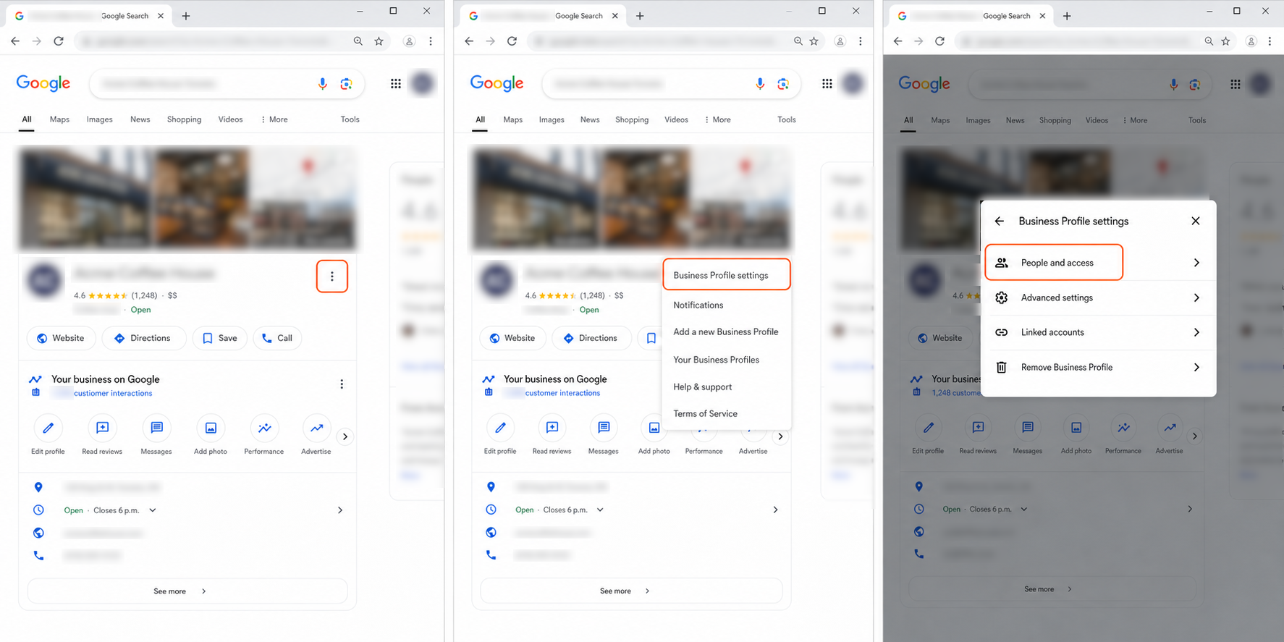Show more actions arrow in left window
This screenshot has width=1284, height=642.
(345, 436)
